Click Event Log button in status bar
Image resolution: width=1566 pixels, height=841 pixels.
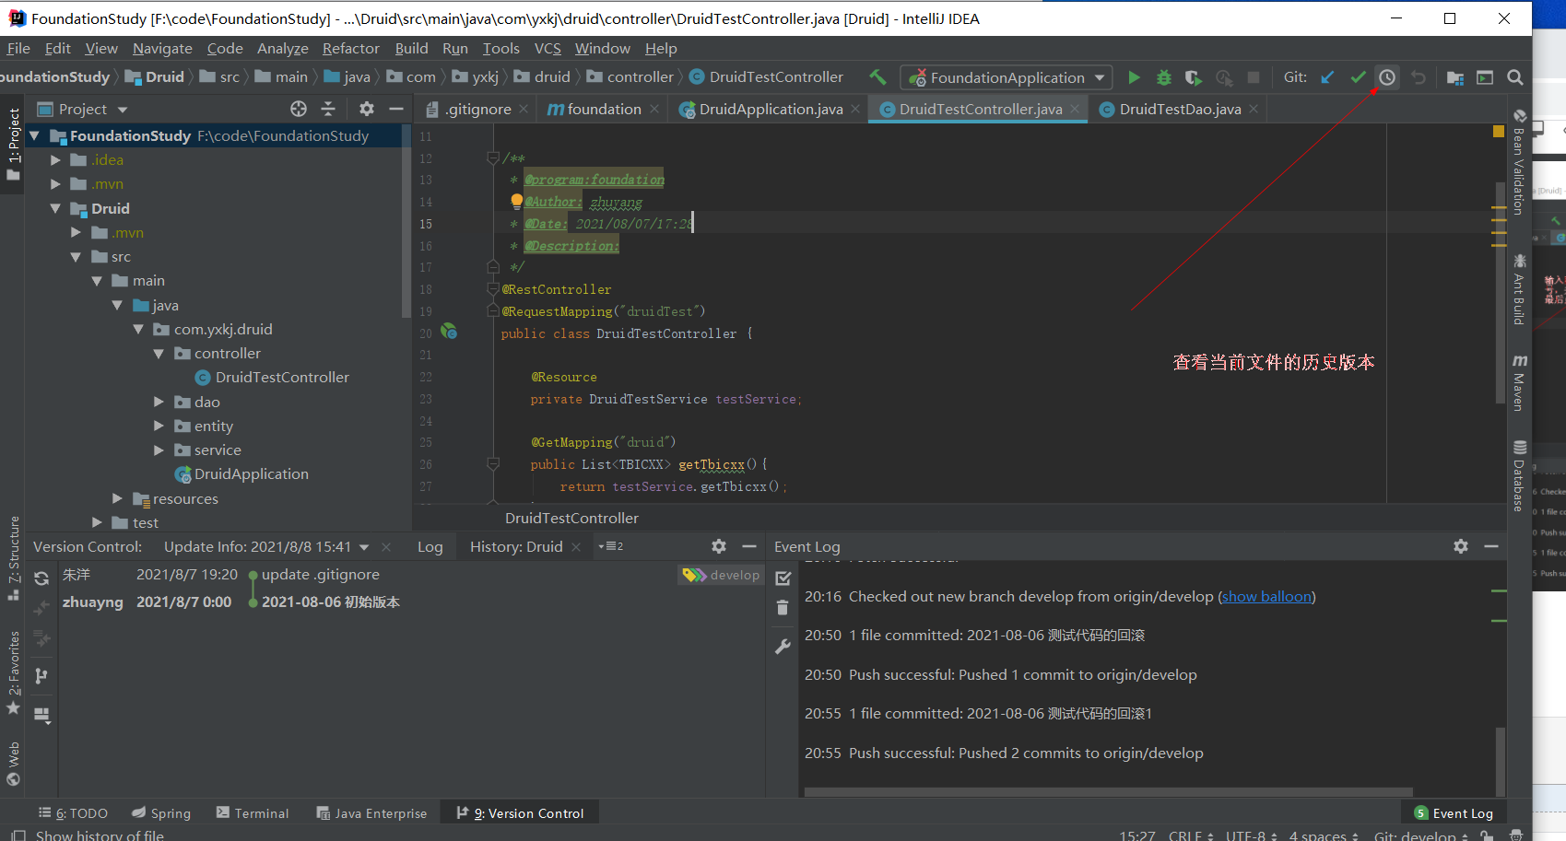(1454, 813)
